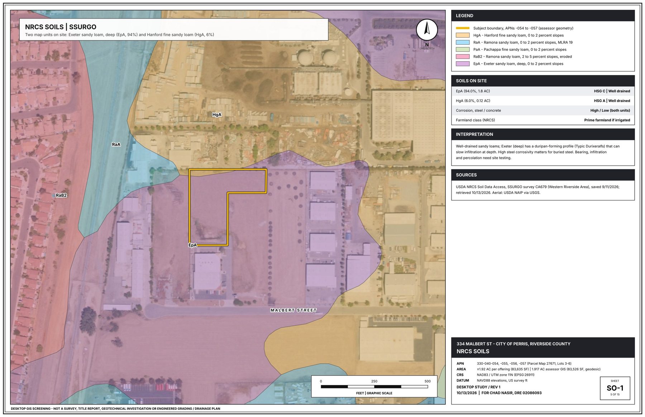Click the INTERPRETATION panel header
This screenshot has height=417, width=645.
[543, 134]
